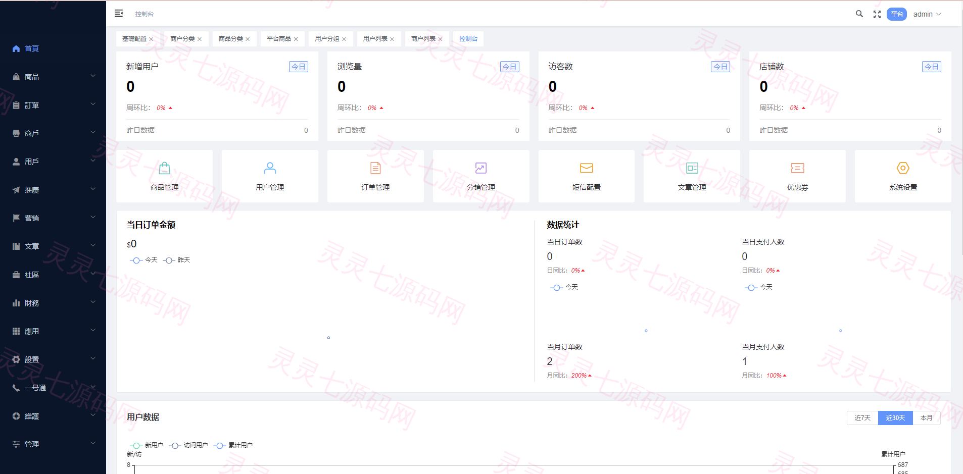Viewport: 963px width, 474px height.
Task: Open 商品管理 shopping bag shortcut icon
Action: click(x=165, y=168)
